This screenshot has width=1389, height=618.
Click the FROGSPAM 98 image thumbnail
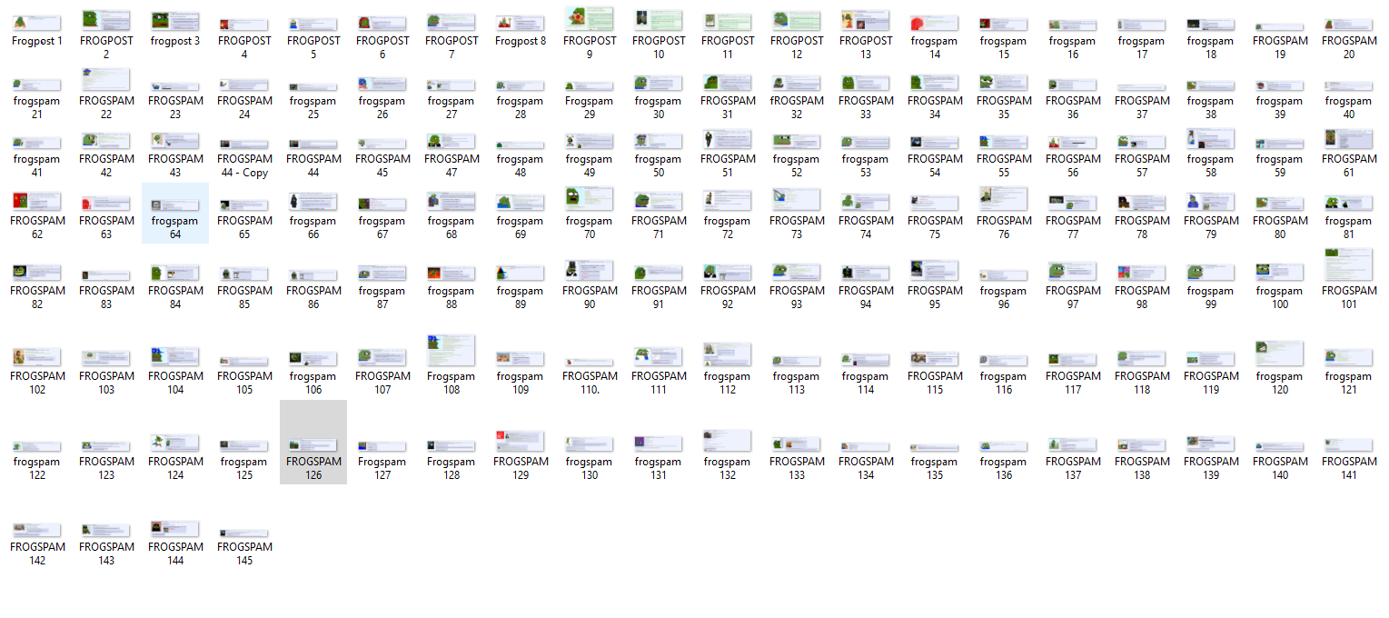point(1142,273)
